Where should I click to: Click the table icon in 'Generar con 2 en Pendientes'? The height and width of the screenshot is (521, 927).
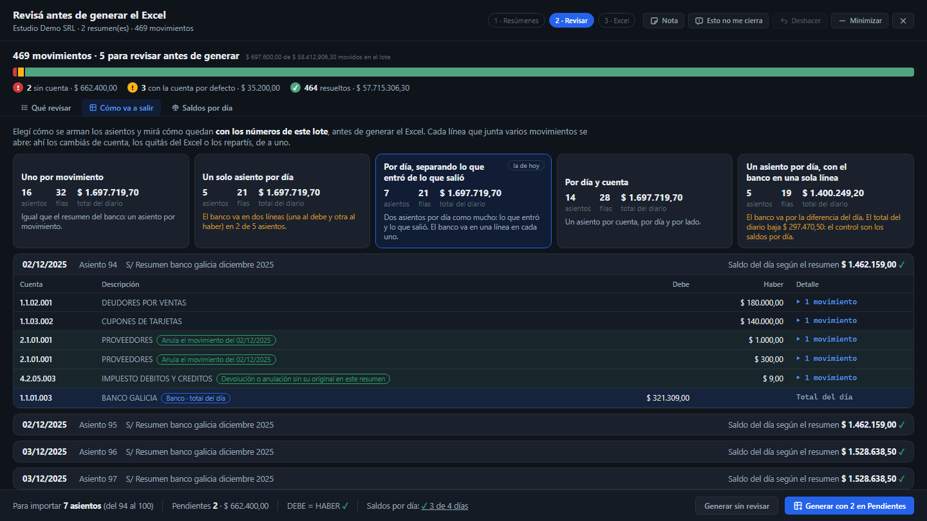point(798,506)
